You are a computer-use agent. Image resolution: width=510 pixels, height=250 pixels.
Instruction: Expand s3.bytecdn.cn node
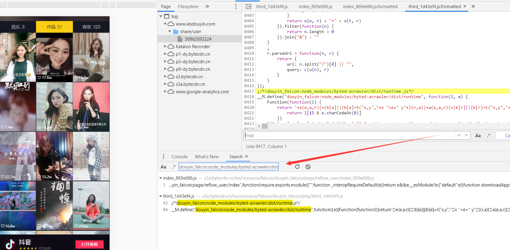(165, 76)
